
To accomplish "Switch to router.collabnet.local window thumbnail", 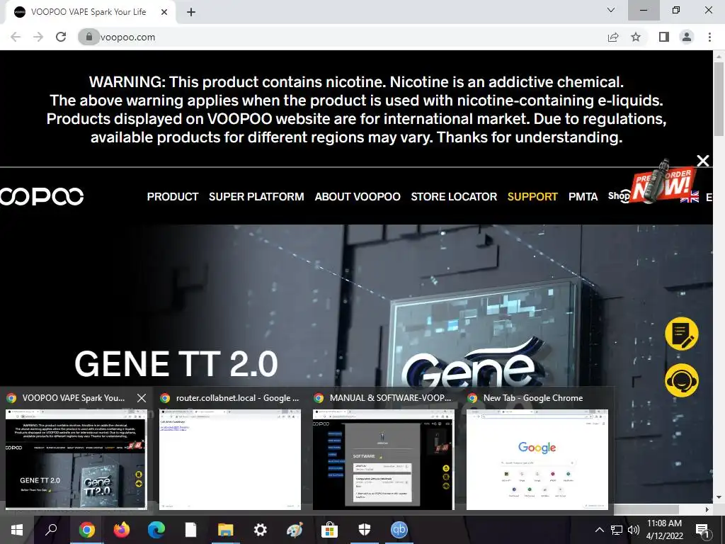I will pos(230,459).
